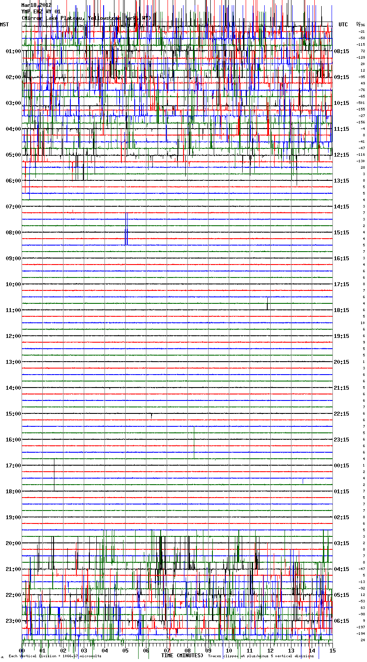The image size is (367, 662).
Task: Click the '15' minute axis tick
Action: click(332, 651)
